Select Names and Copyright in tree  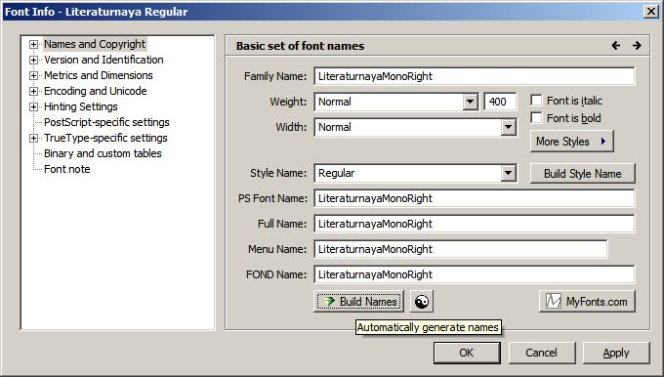point(95,44)
